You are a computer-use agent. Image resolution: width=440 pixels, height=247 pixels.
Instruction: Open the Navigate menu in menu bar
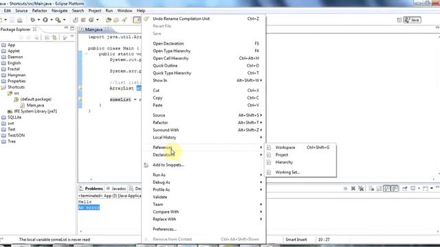click(60, 11)
